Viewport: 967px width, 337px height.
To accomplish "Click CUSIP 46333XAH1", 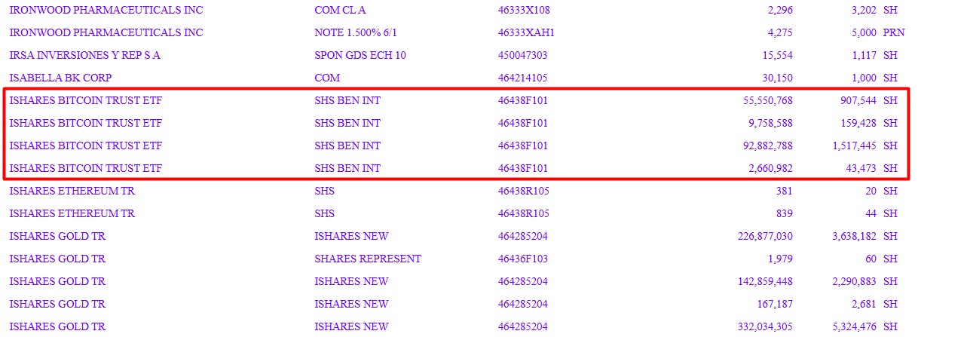I will pyautogui.click(x=527, y=33).
